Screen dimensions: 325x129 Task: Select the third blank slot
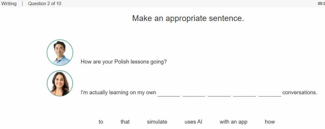coord(219,93)
